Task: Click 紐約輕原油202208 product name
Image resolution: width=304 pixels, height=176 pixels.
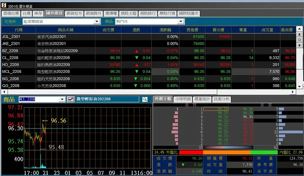Action: point(53,58)
